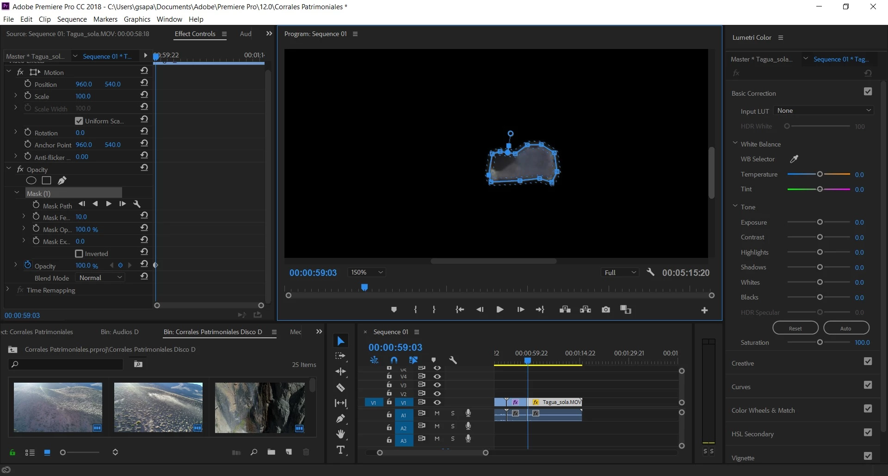
Task: Create an ellipse mask under Opacity
Action: (x=31, y=181)
